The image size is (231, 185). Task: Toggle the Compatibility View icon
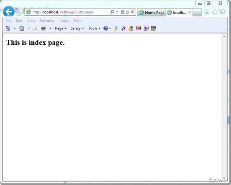coord(122,12)
